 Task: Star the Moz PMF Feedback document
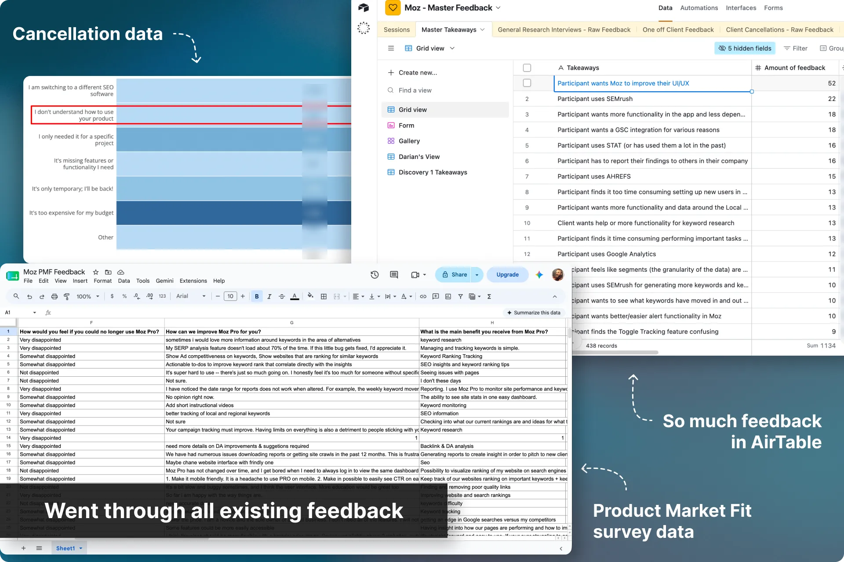click(96, 272)
